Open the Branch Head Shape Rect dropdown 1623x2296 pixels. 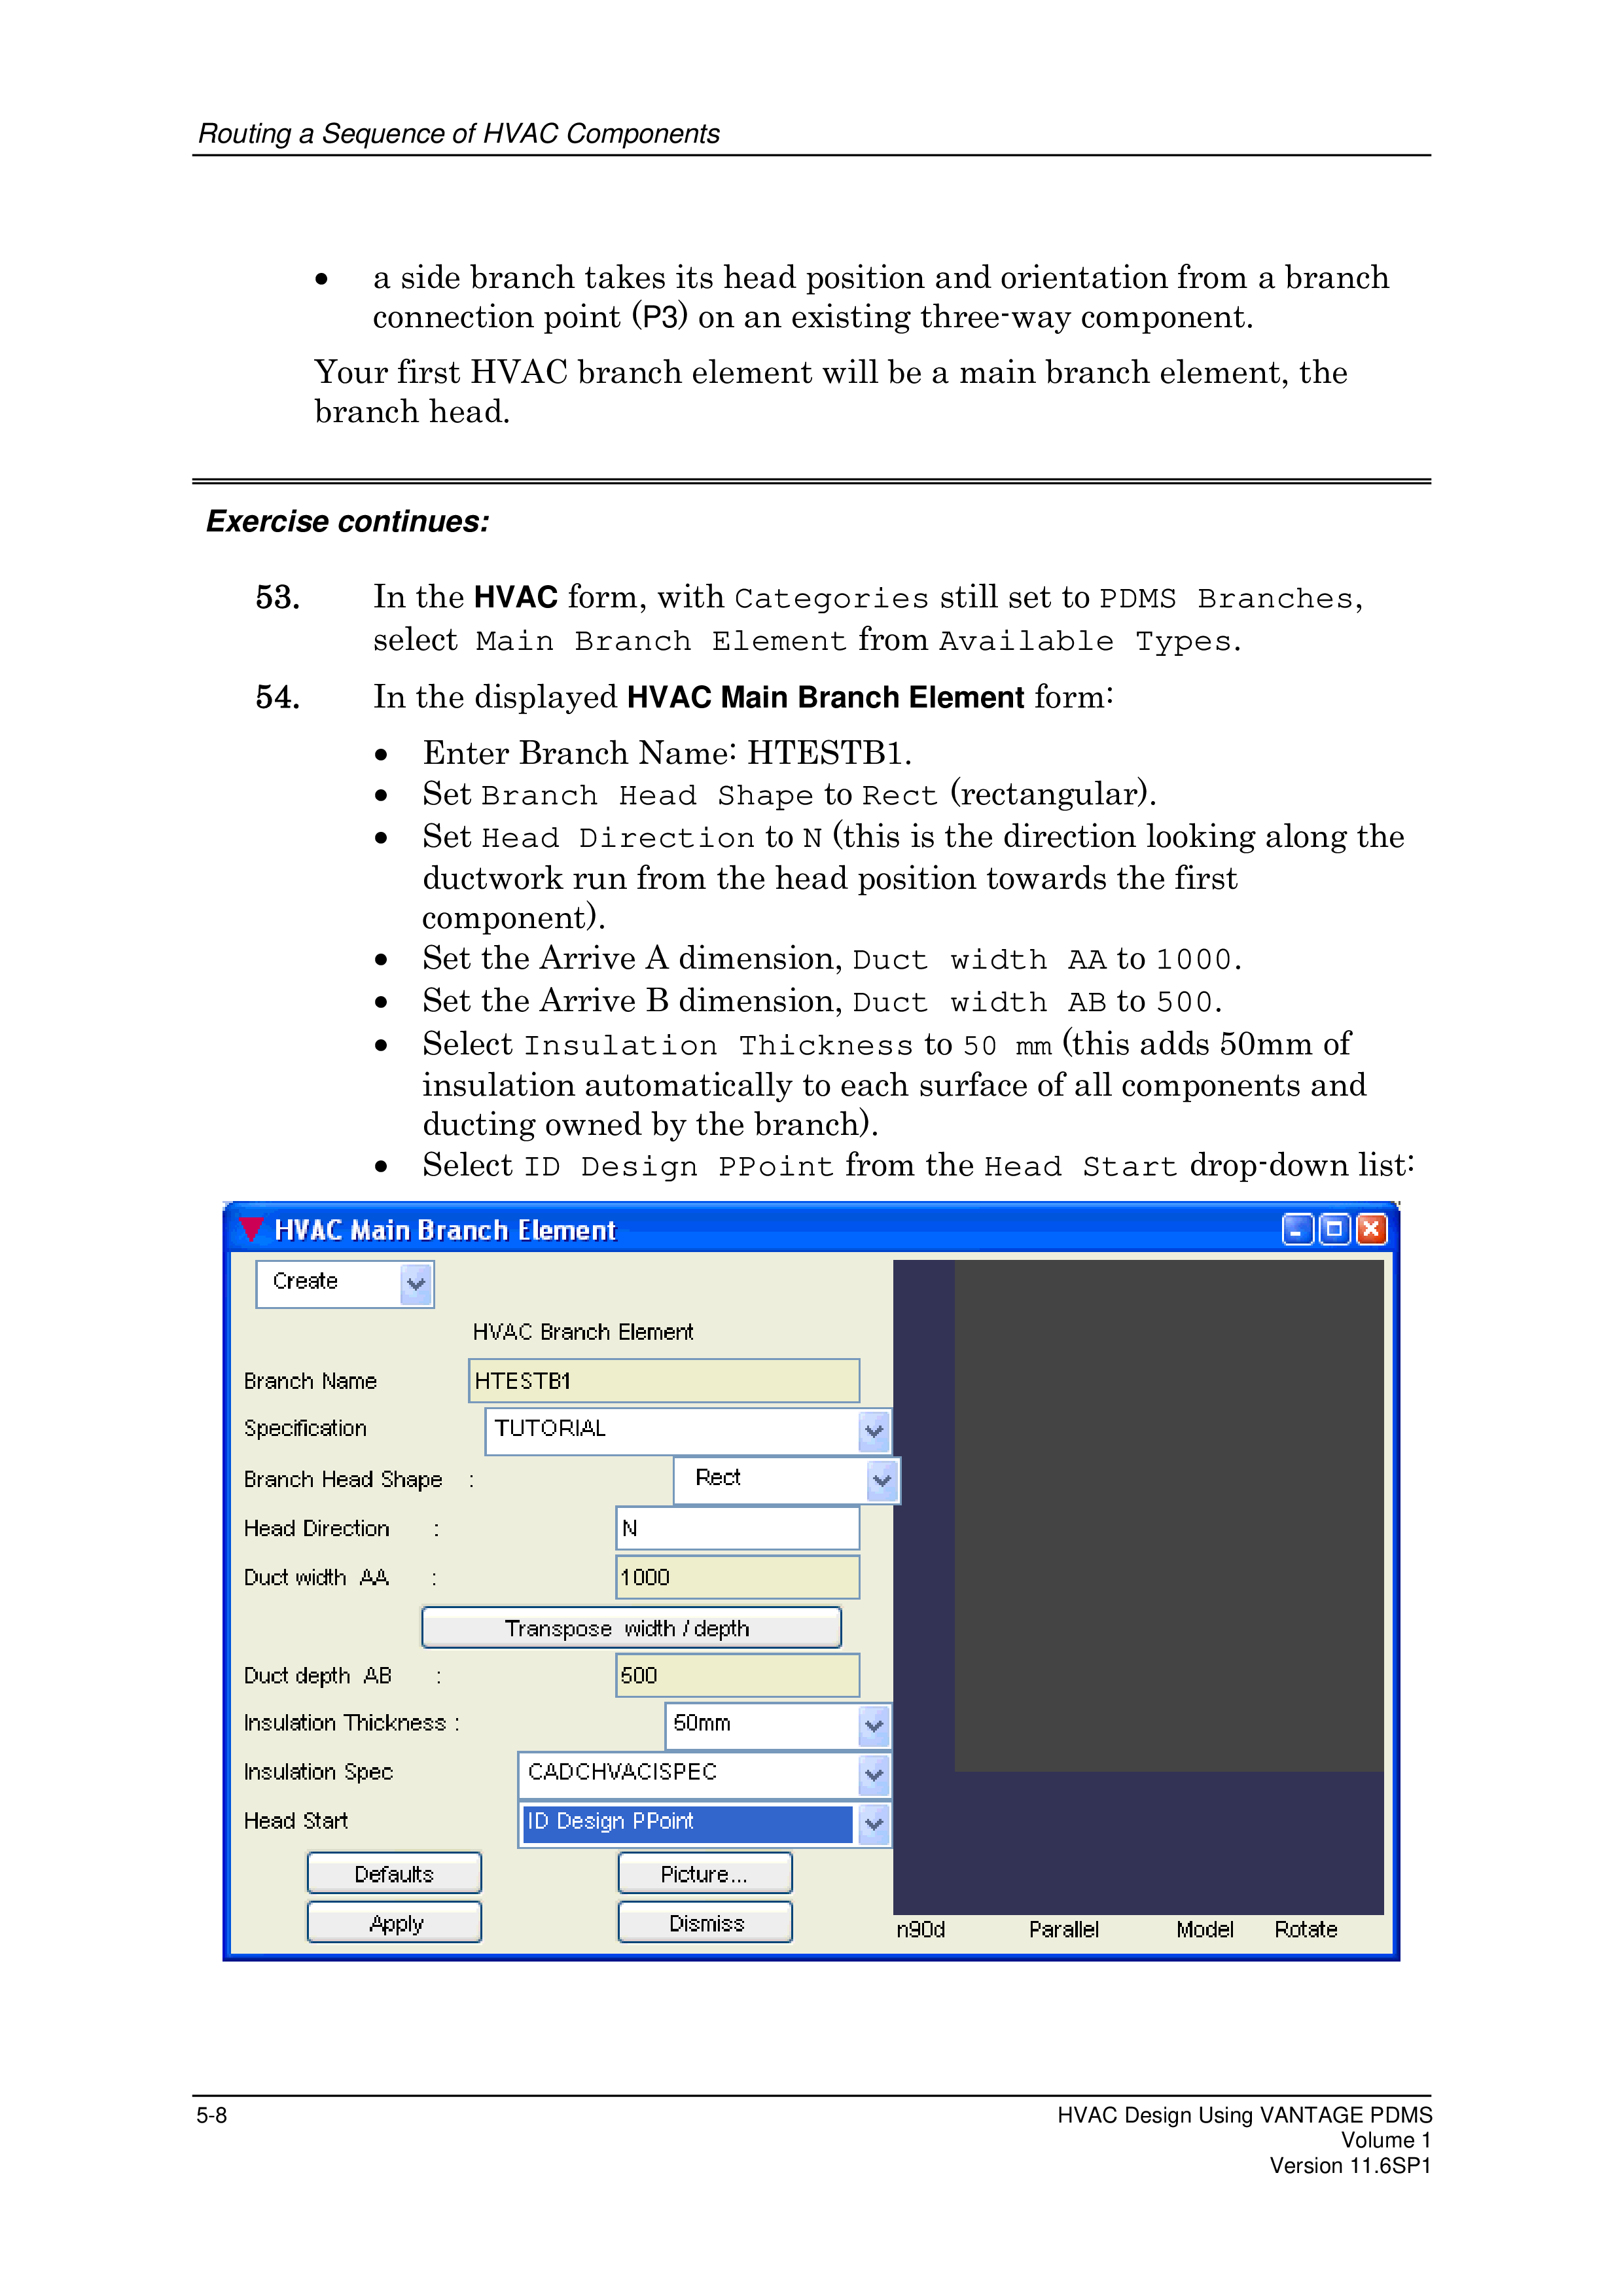[881, 1480]
